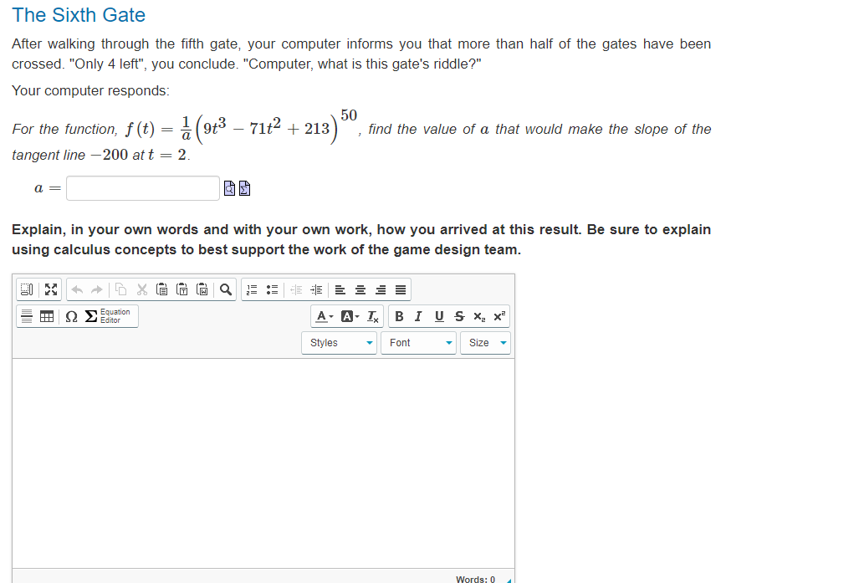The image size is (864, 583).
Task: Select the Remove Format icon
Action: pos(372,316)
